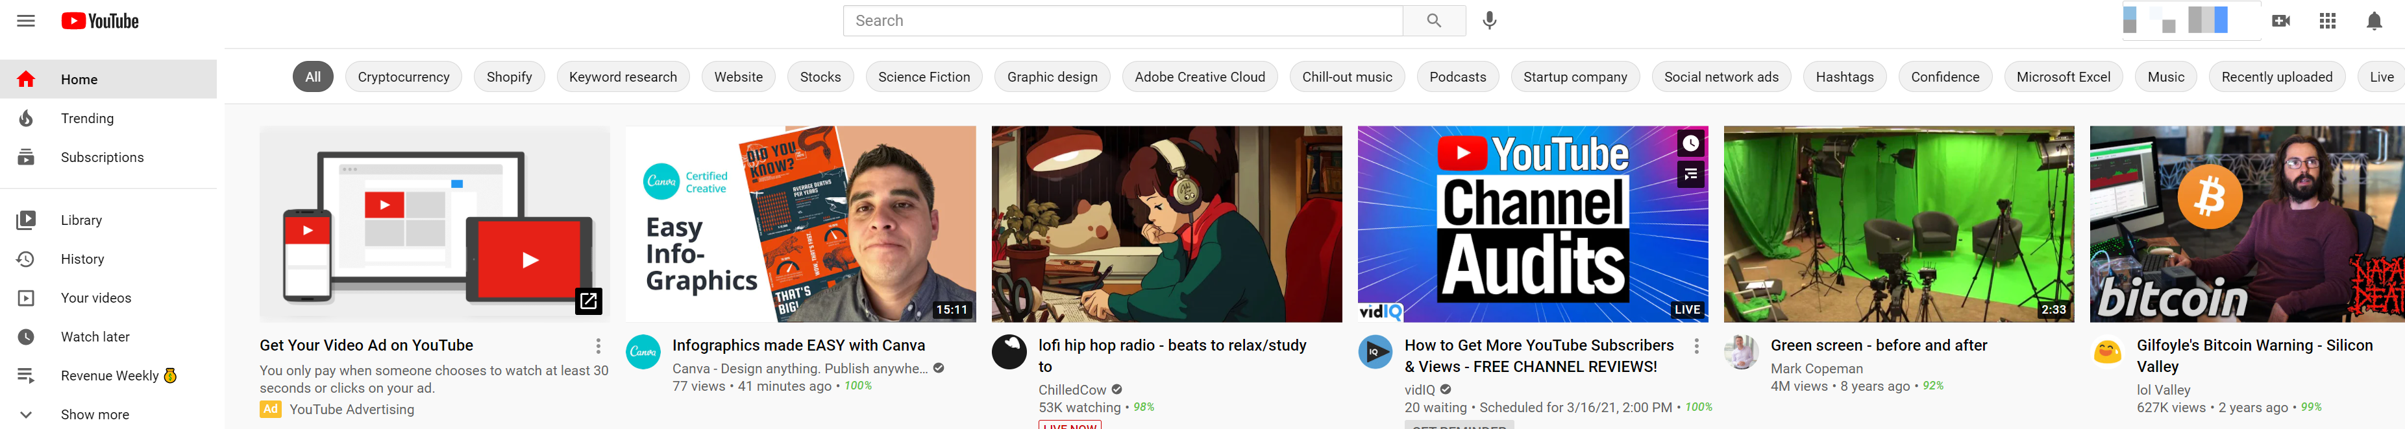The image size is (2405, 429).
Task: Click Watch later clock on Channel Audits thumbnail
Action: (1690, 144)
